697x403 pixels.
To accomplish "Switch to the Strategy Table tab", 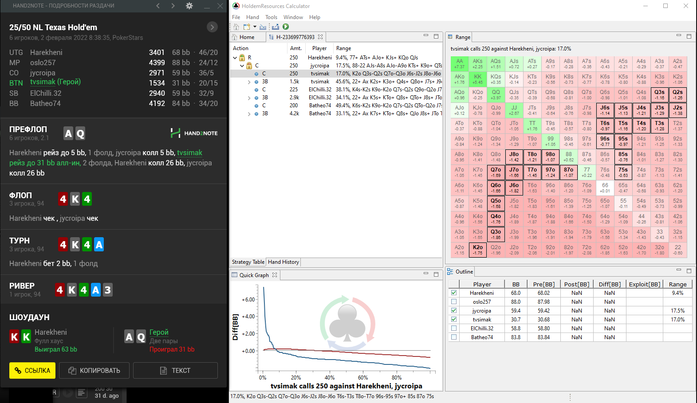I will coord(248,262).
